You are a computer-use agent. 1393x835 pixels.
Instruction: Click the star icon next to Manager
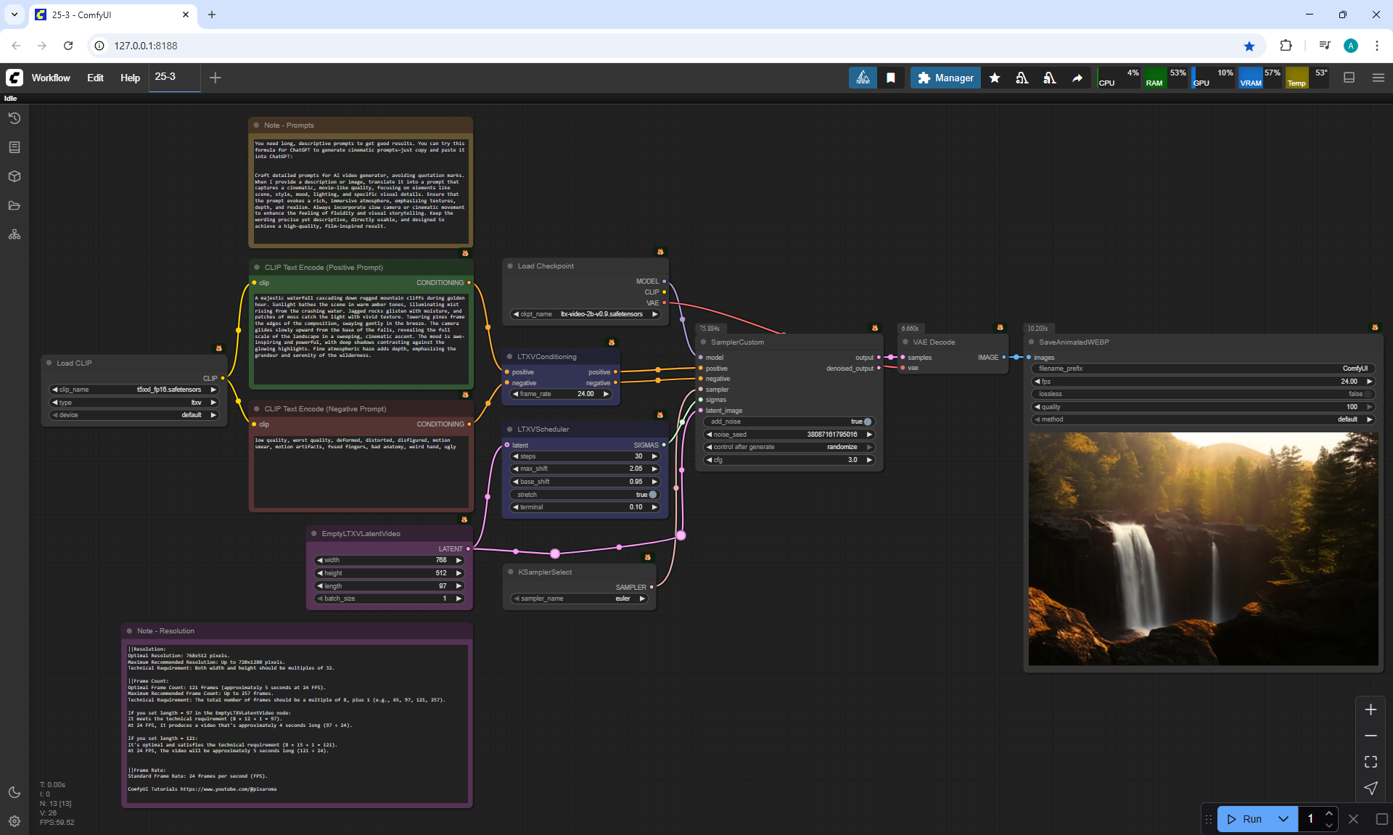click(995, 78)
